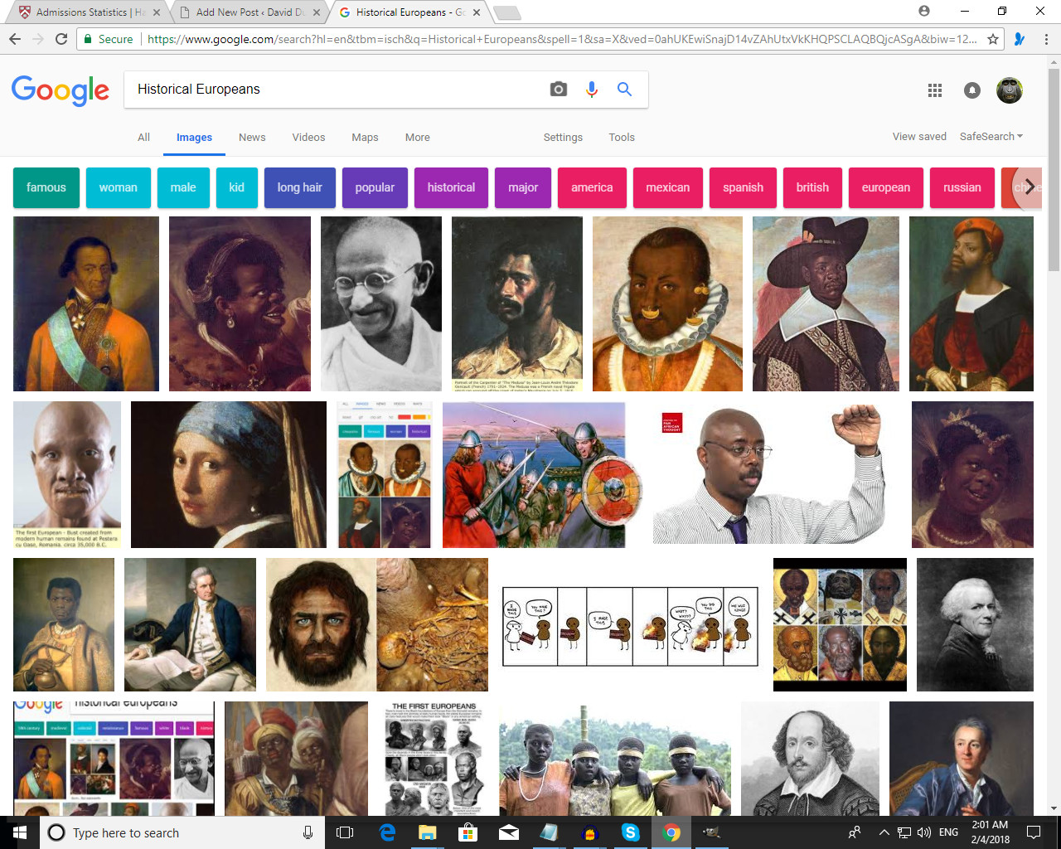The height and width of the screenshot is (849, 1061).
Task: Open the comic strip thumbnail
Action: pos(630,627)
